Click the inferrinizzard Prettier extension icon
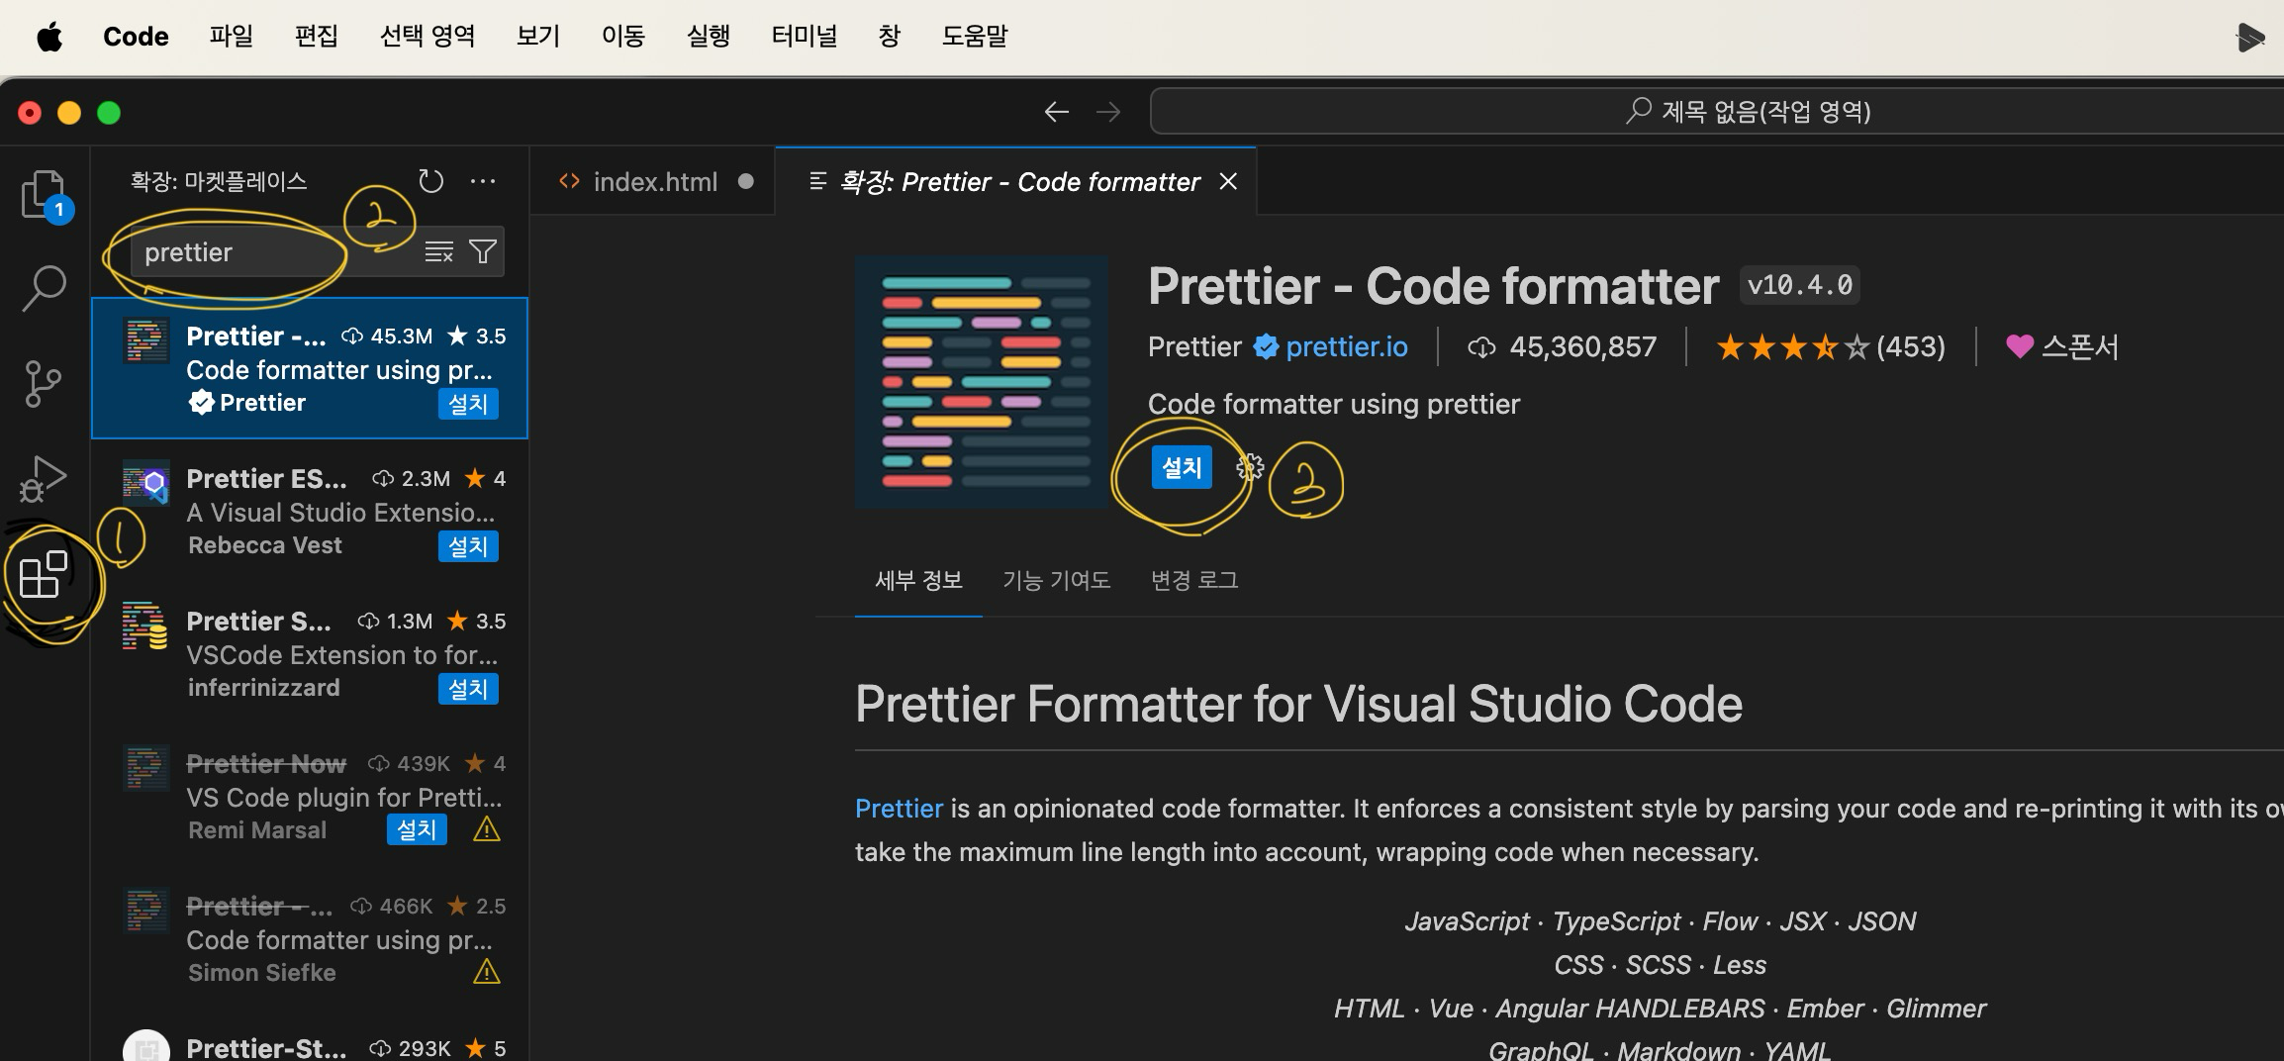2284x1061 pixels. coord(145,626)
